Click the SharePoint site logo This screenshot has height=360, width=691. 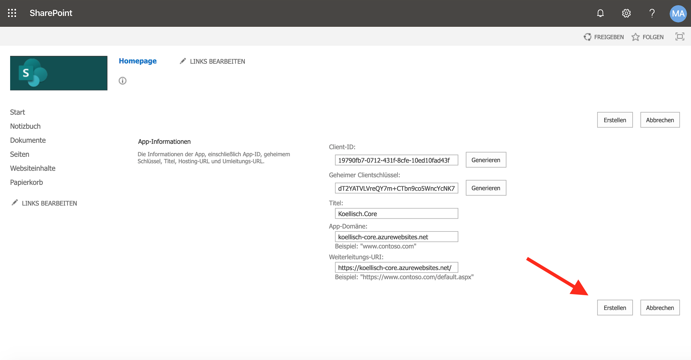(59, 73)
